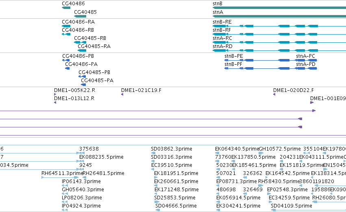
Task: Select EST SD03862.3prime
Action: (172, 149)
